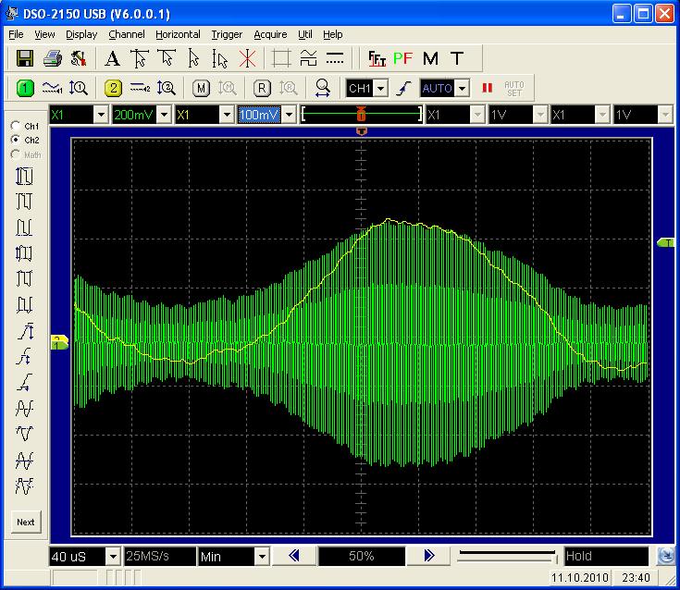Click the red X cursor delete icon
Screen dimensions: 680x590
click(247, 58)
